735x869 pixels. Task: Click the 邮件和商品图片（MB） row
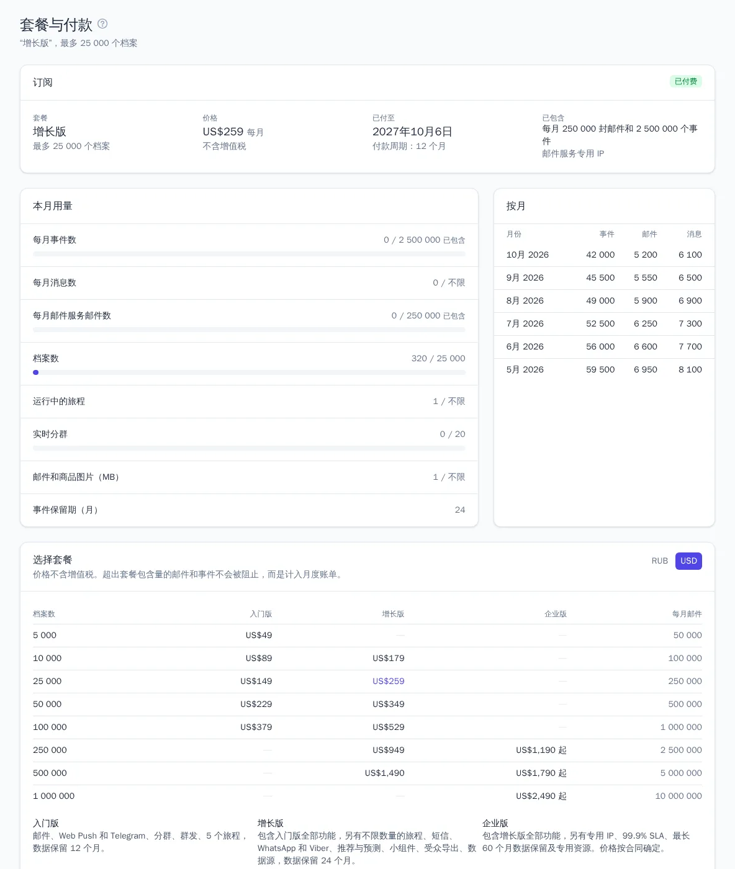249,477
